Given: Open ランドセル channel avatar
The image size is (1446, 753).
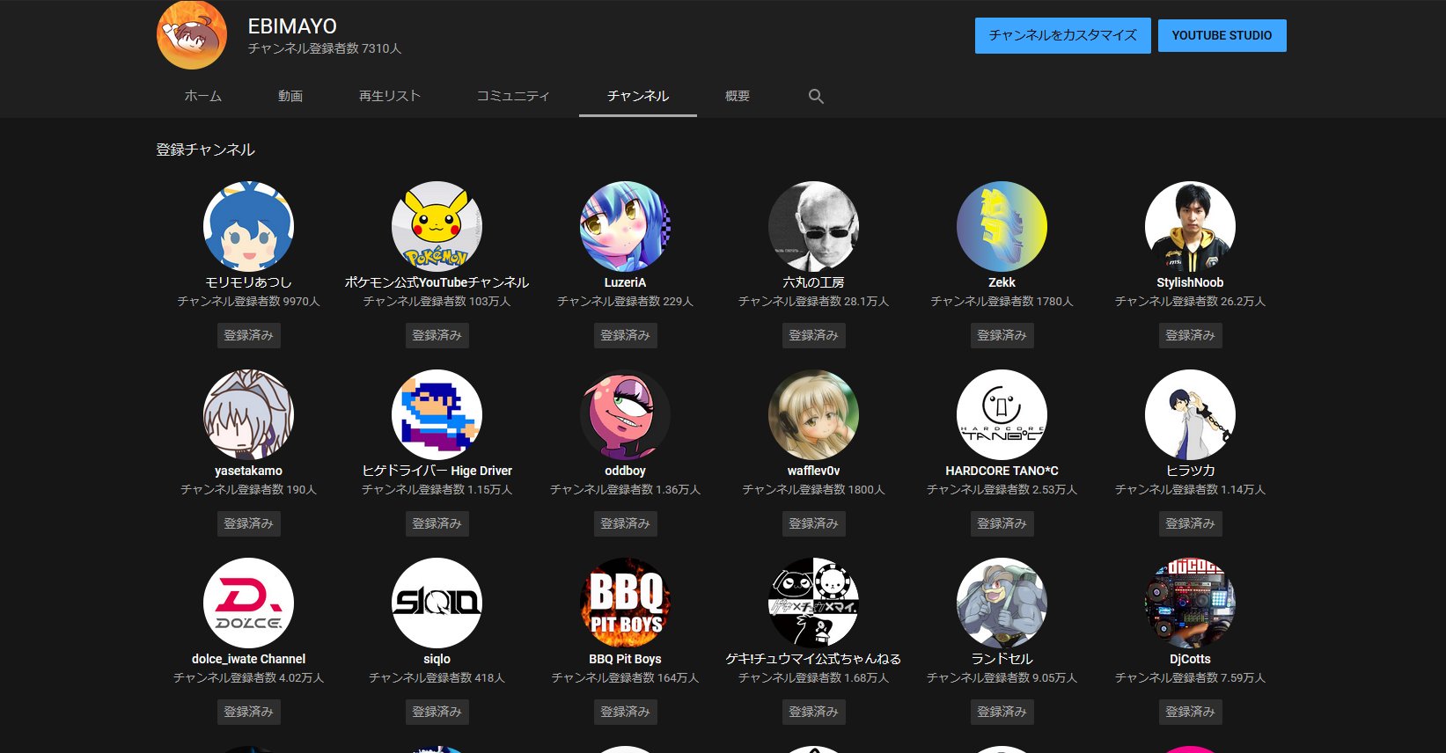Looking at the screenshot, I should [x=1002, y=603].
